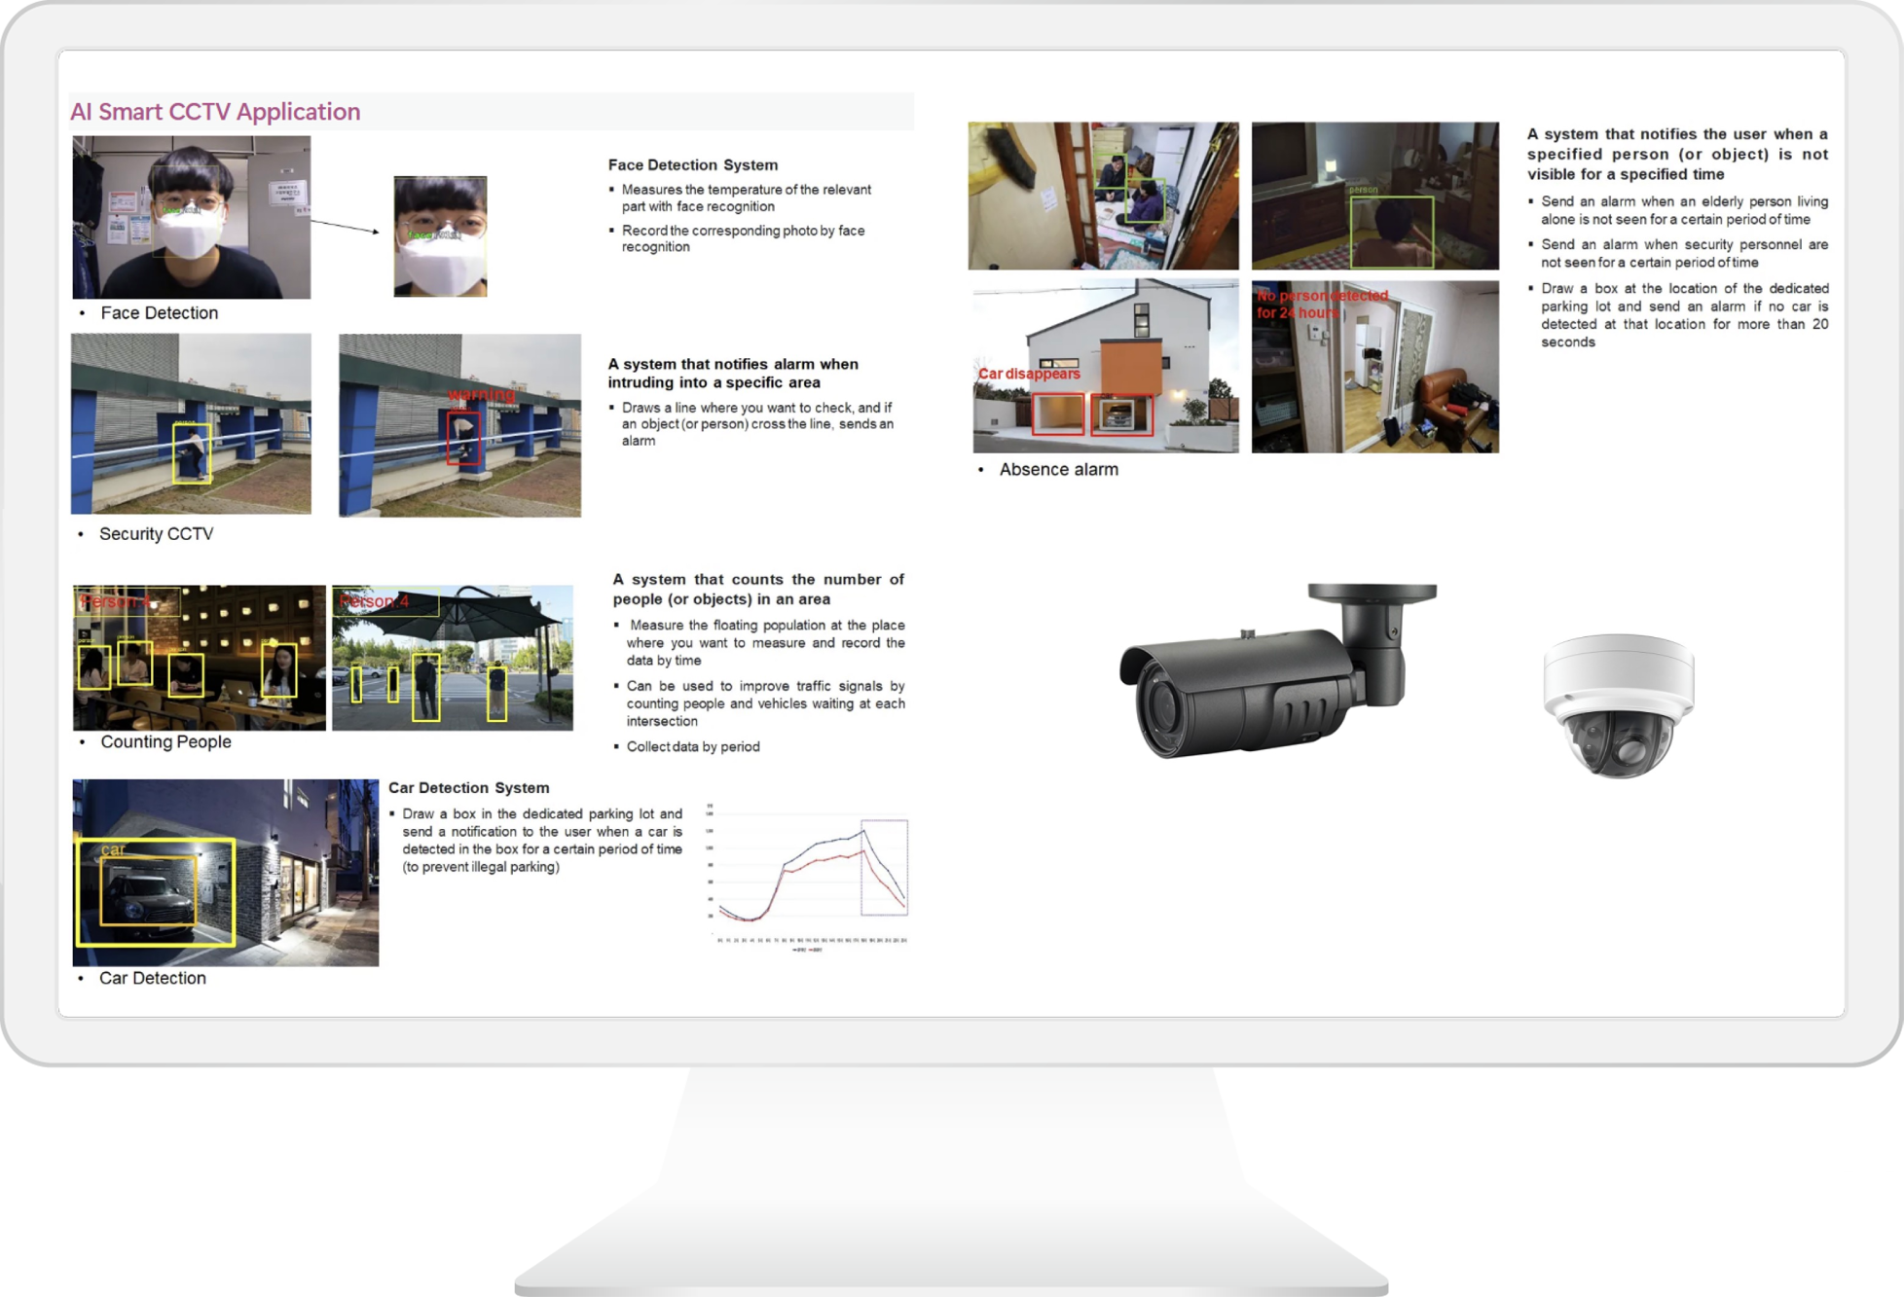
Task: Click the cropped face close-up image
Action: 440,236
